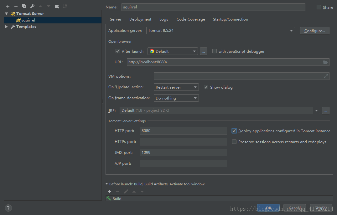Add before launch task plus icon
This screenshot has height=215, width=337.
(110, 192)
